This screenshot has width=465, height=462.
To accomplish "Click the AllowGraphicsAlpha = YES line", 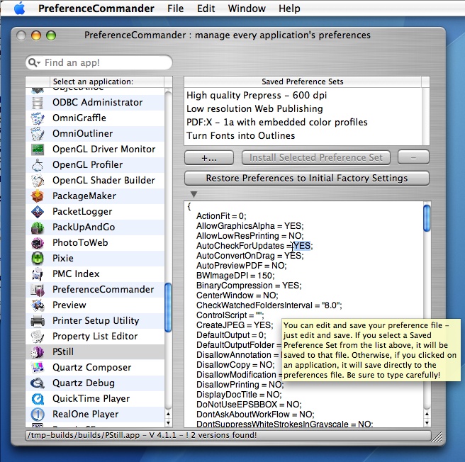I will [x=250, y=226].
